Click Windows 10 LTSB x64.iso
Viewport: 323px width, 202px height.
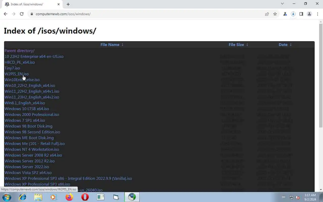(27, 109)
